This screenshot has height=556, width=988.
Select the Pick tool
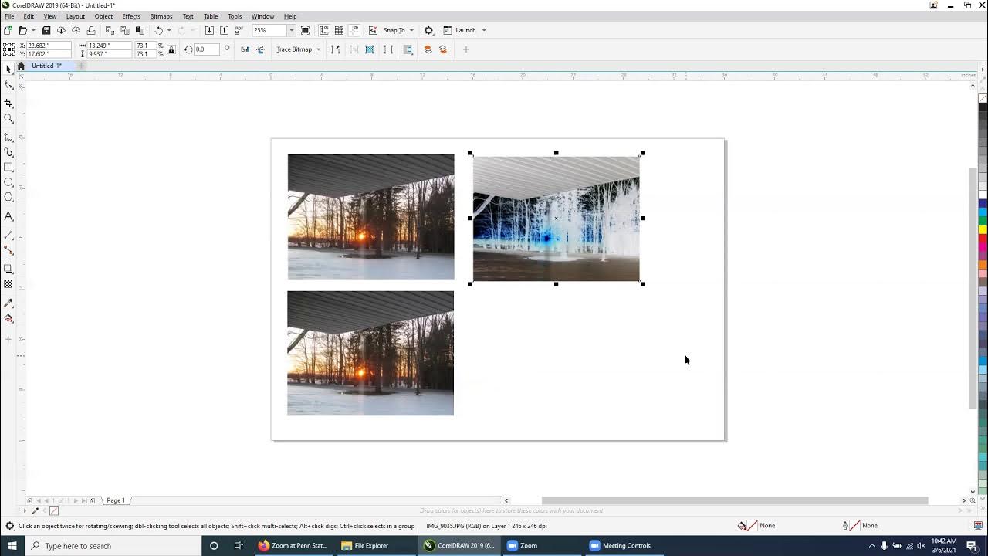[8, 69]
